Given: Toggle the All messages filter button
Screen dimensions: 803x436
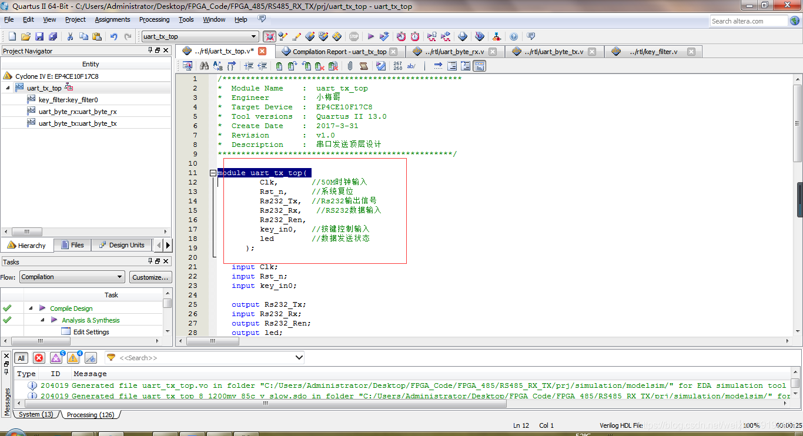Looking at the screenshot, I should [21, 358].
